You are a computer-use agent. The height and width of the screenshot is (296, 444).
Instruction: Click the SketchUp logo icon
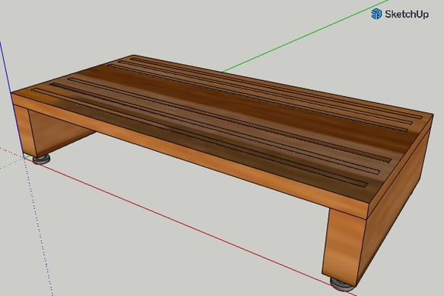click(376, 14)
